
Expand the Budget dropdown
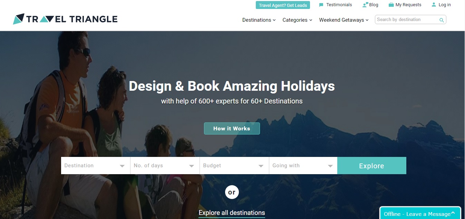(x=234, y=166)
